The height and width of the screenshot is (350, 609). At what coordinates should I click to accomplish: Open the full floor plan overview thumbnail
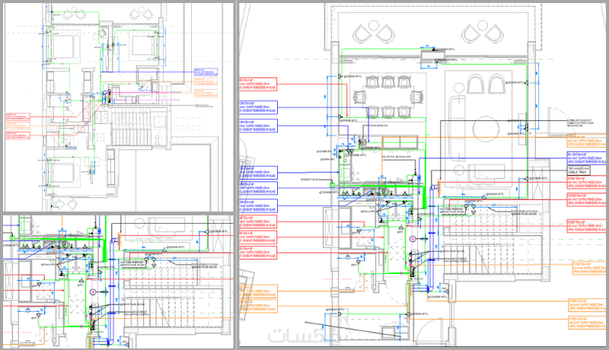(119, 107)
